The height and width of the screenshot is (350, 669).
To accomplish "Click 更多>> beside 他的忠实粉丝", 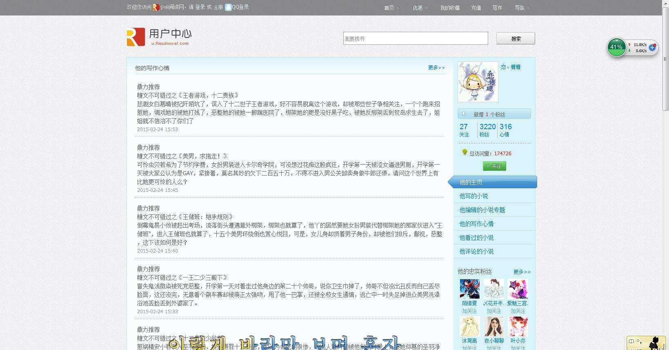I will (x=522, y=272).
